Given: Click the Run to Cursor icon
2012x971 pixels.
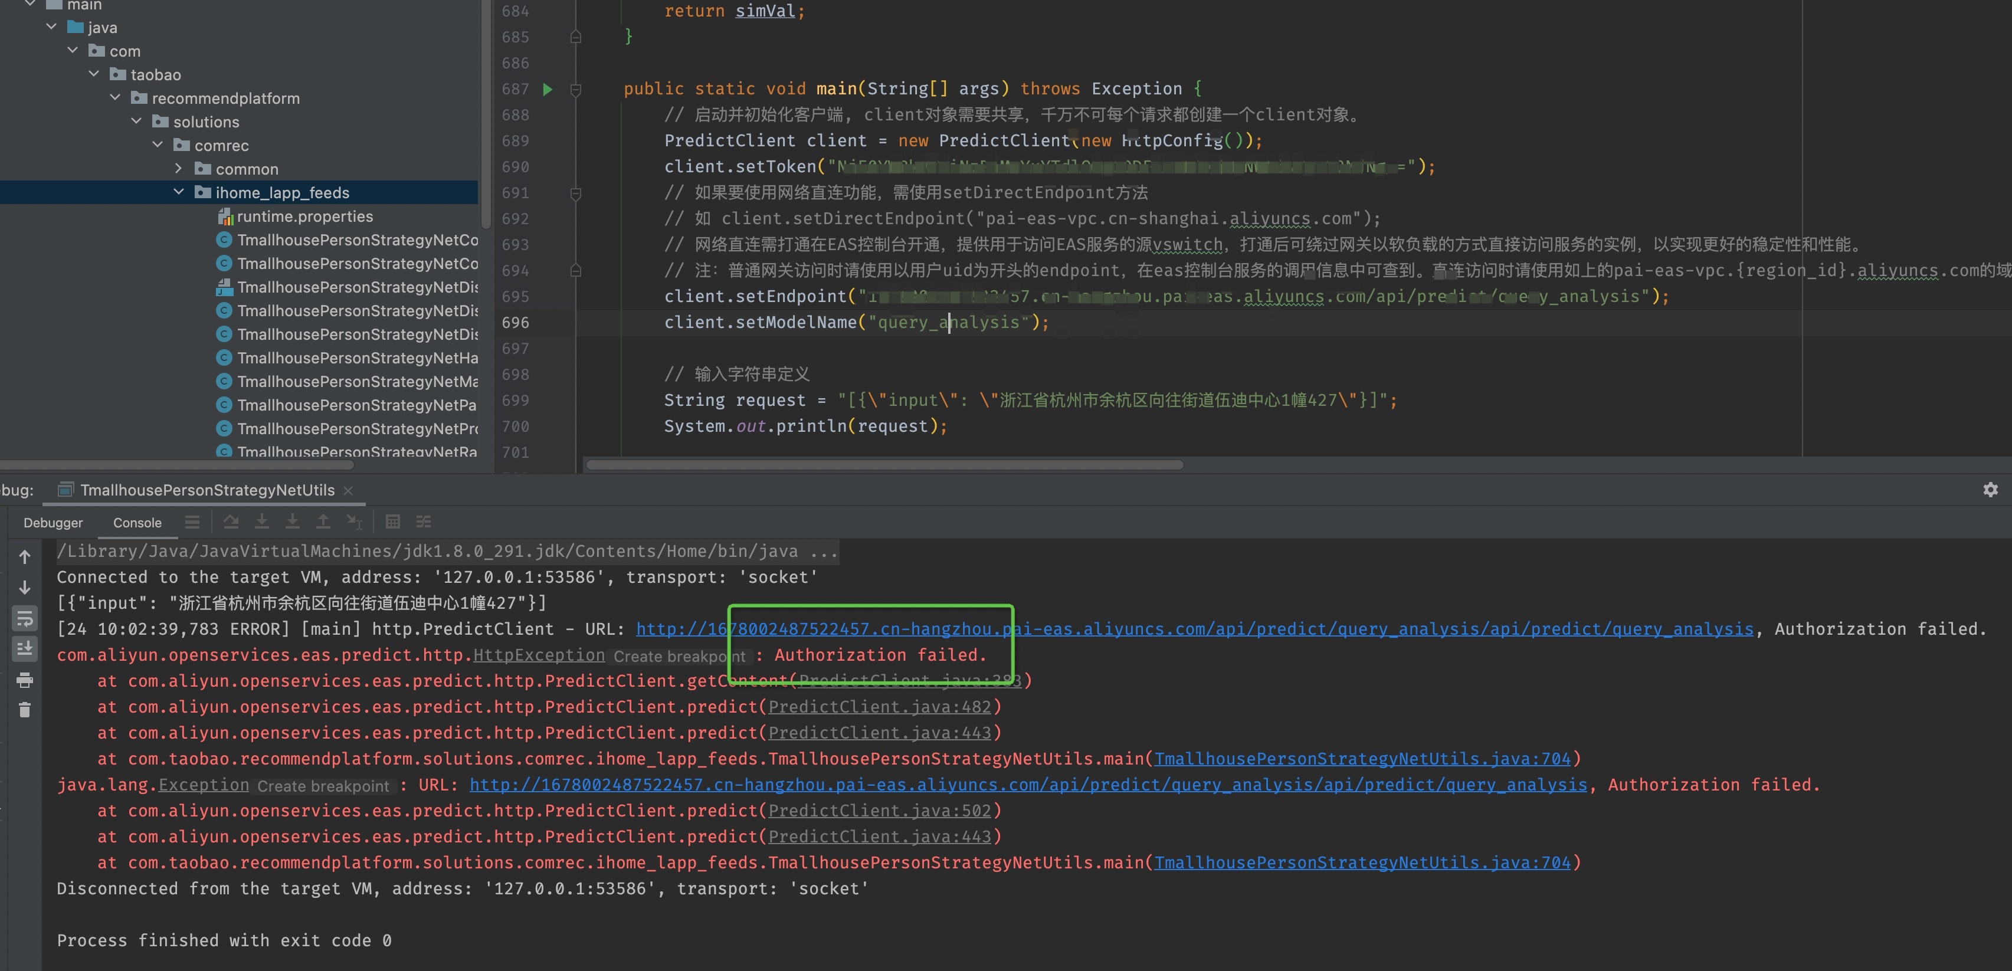Looking at the screenshot, I should [355, 522].
